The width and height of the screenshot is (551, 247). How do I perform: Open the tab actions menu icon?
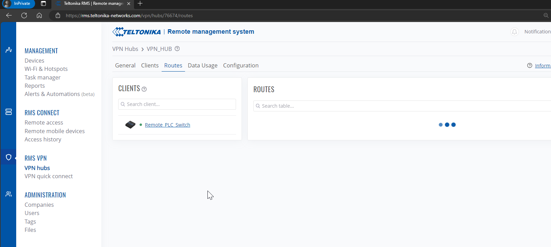click(x=43, y=3)
